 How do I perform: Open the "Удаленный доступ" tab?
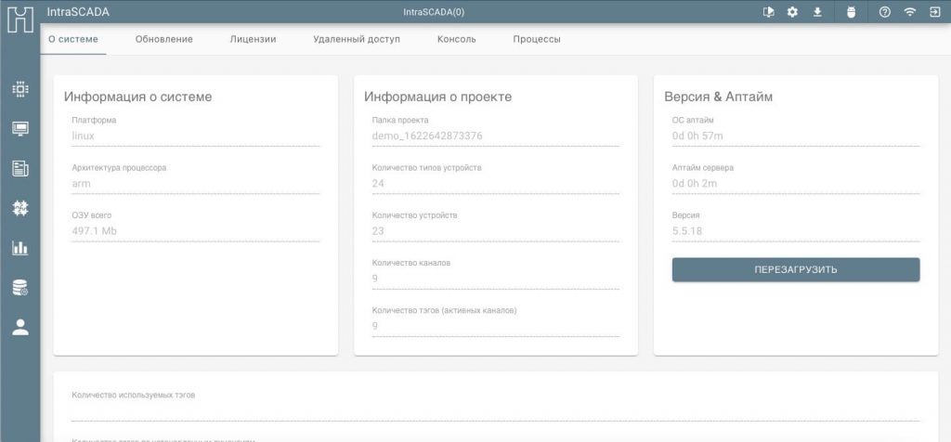[357, 39]
